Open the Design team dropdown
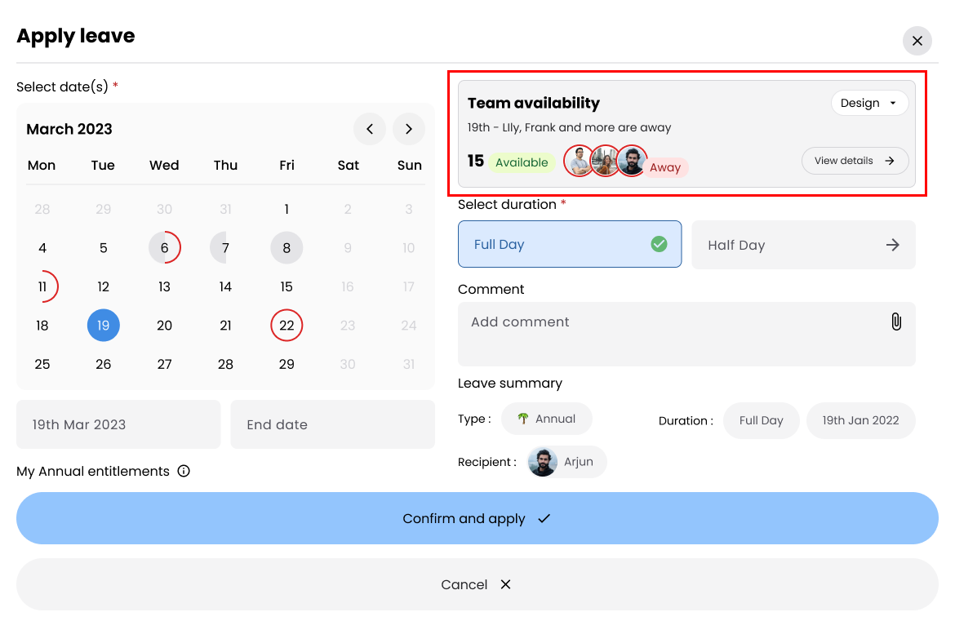955x630 pixels. click(x=868, y=103)
